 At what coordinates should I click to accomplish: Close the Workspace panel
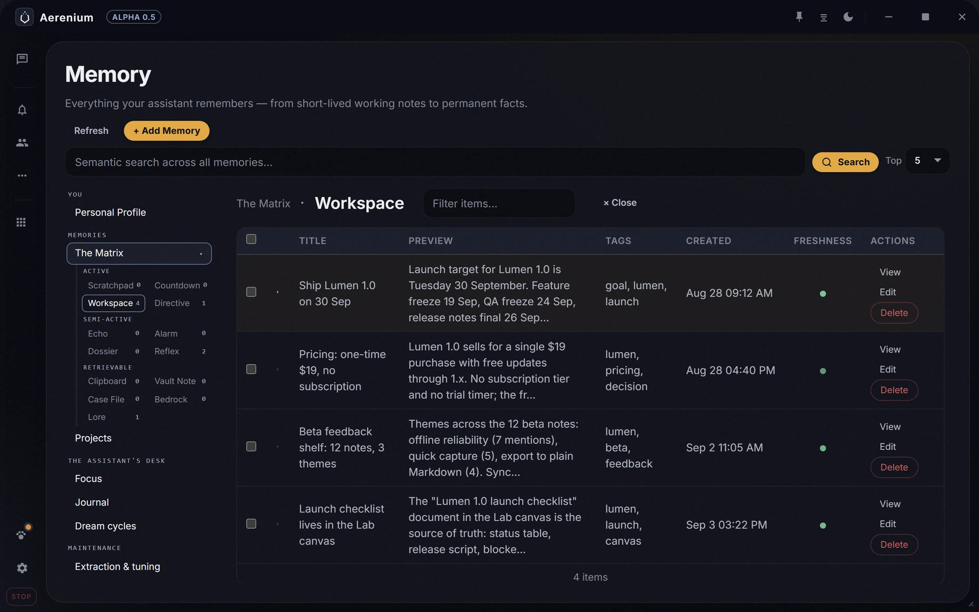620,203
